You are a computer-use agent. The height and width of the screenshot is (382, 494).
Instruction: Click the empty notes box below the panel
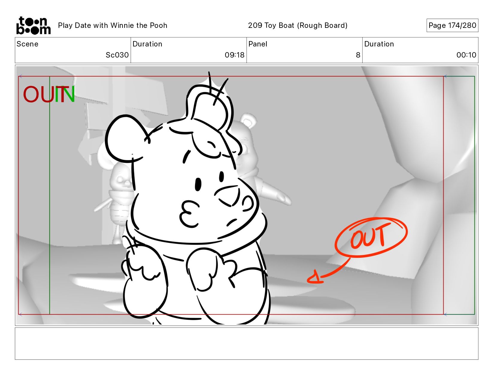246,344
